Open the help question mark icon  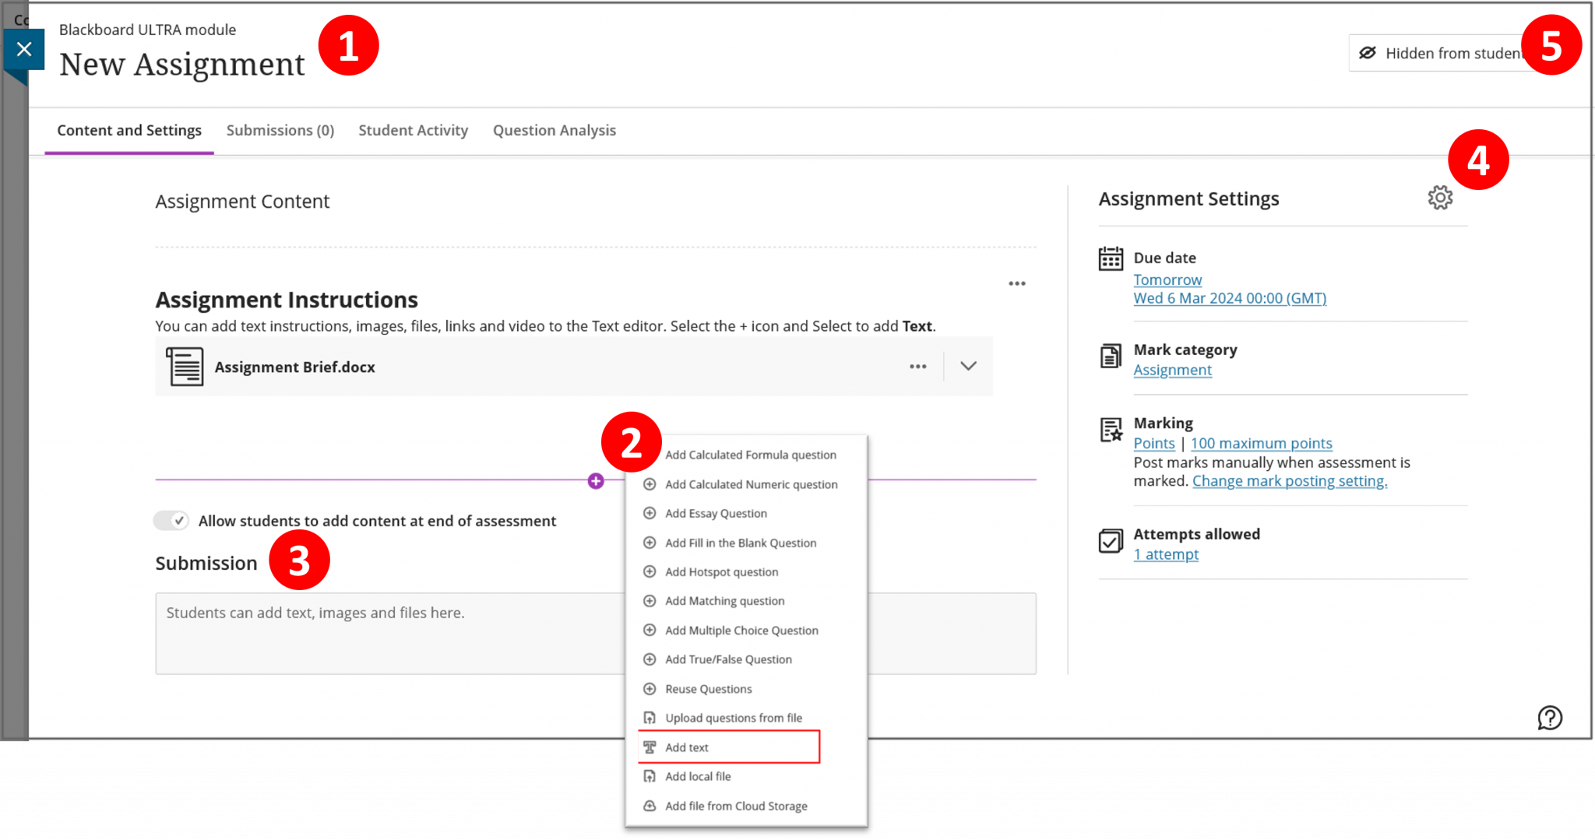tap(1549, 717)
